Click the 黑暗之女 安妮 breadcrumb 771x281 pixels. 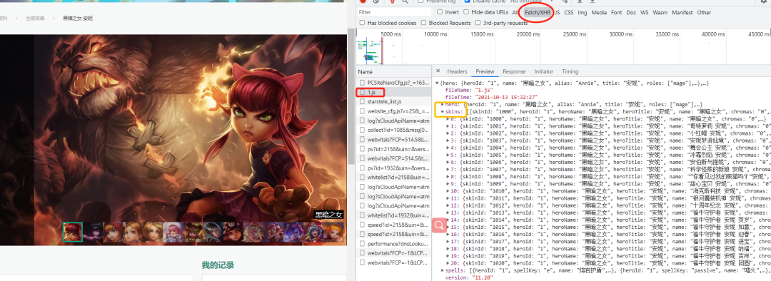78,18
